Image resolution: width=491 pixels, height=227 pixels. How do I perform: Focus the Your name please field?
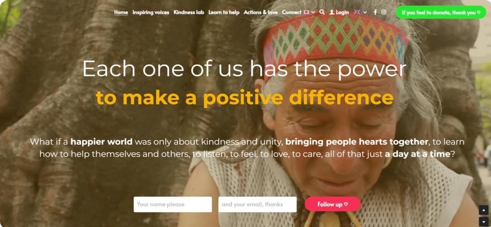[173, 204]
